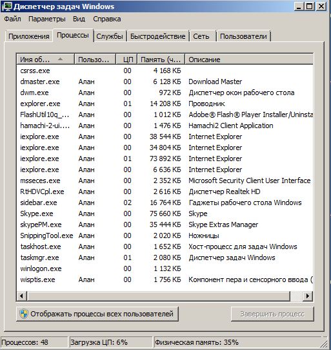Open the Пользователи tab
331x350 pixels.
click(x=243, y=36)
